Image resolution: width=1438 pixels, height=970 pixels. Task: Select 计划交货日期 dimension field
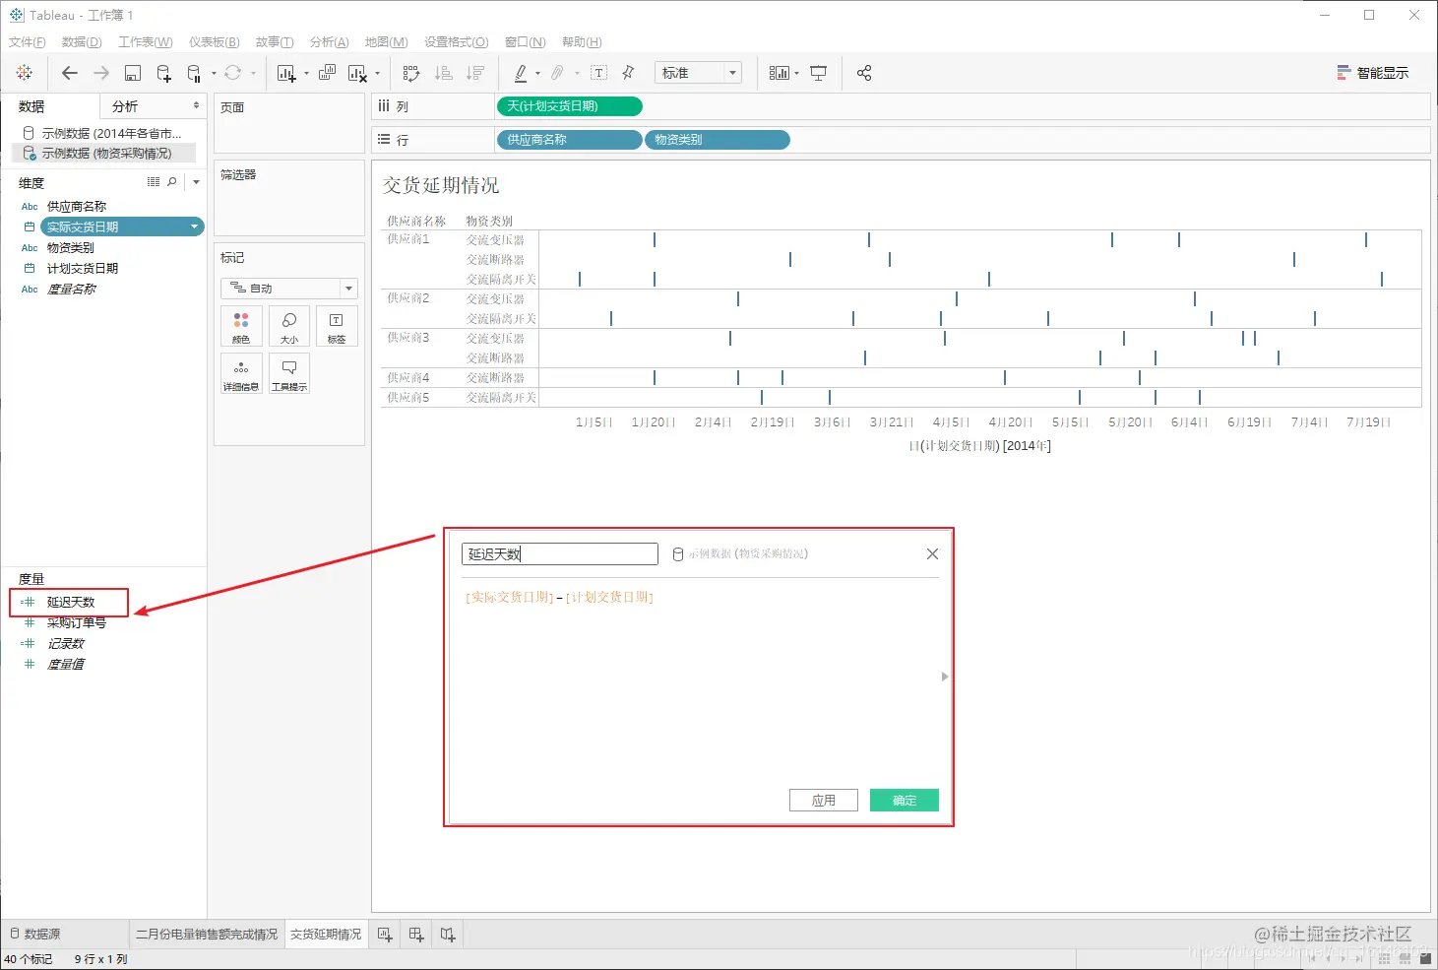click(x=82, y=268)
